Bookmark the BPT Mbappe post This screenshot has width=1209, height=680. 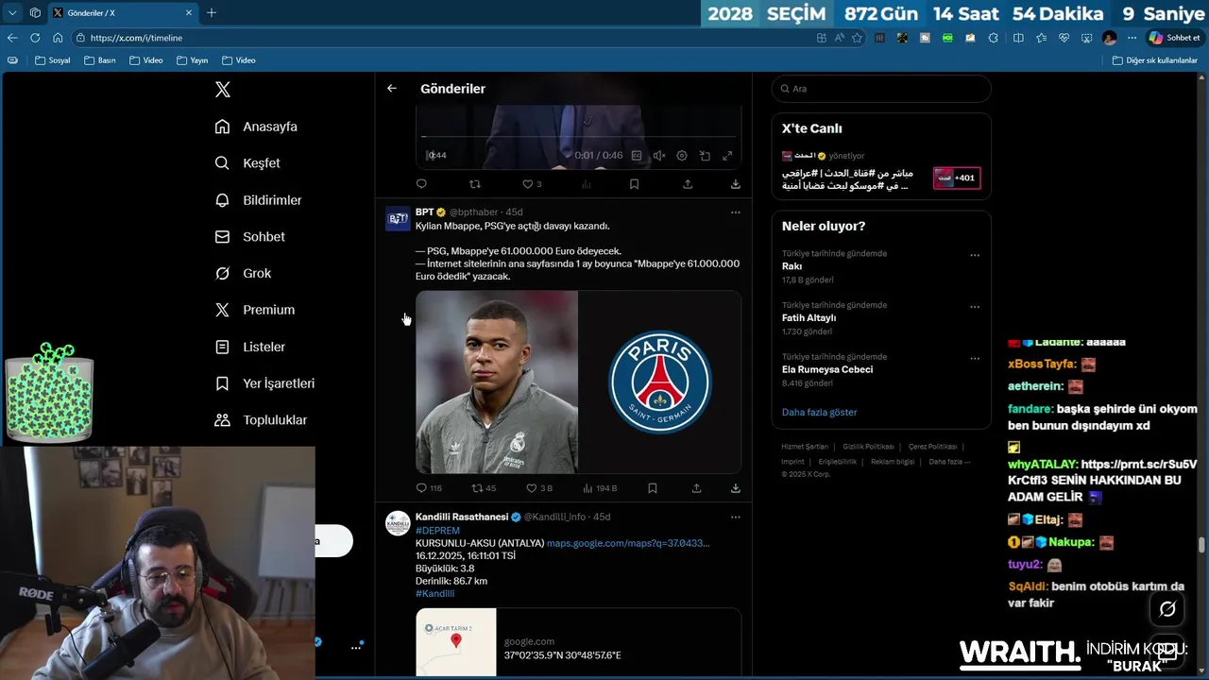(652, 488)
